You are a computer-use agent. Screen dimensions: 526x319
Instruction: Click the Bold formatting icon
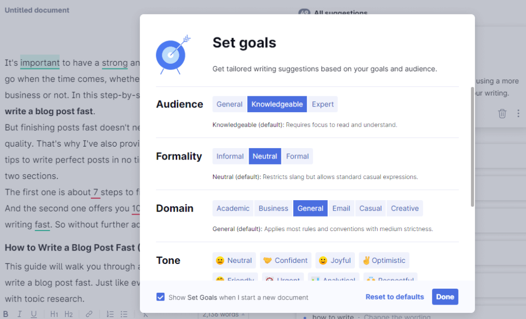click(x=5, y=314)
